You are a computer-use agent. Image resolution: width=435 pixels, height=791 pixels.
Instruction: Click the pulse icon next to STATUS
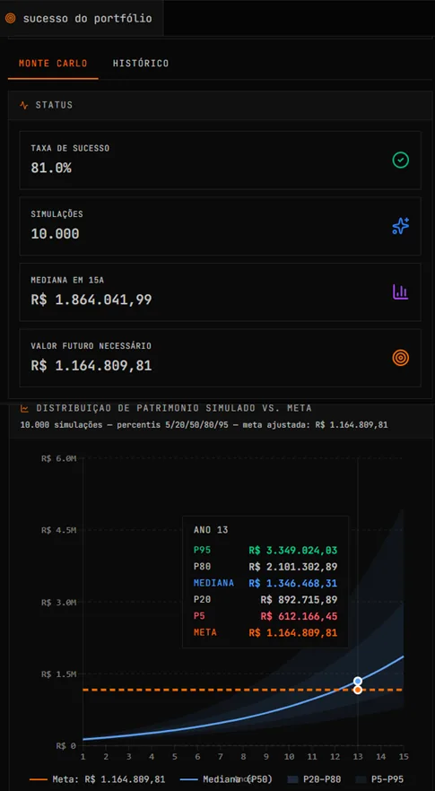tap(23, 106)
